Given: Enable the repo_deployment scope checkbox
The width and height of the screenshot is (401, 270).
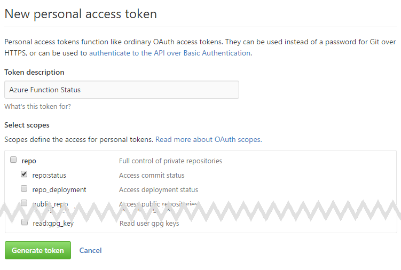Looking at the screenshot, I should pyautogui.click(x=24, y=188).
